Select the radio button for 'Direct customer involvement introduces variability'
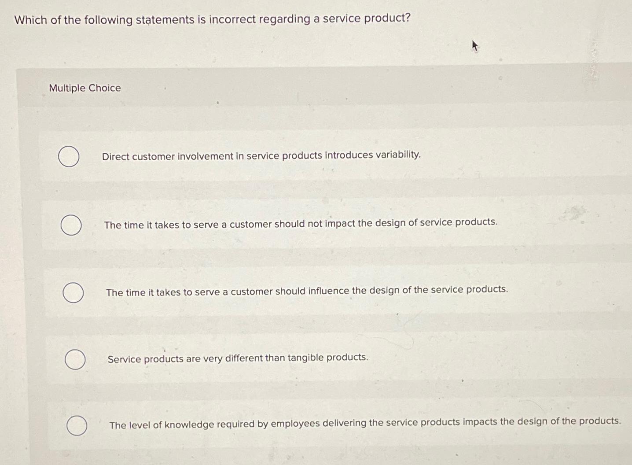Screen dimensions: 632x465 pos(68,157)
